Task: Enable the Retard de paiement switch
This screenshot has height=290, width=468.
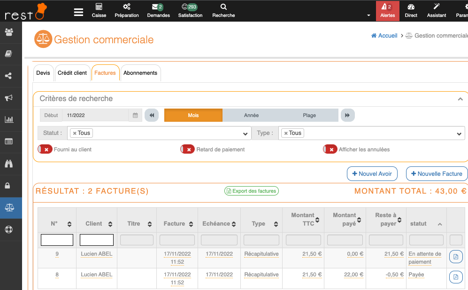Action: click(x=188, y=149)
